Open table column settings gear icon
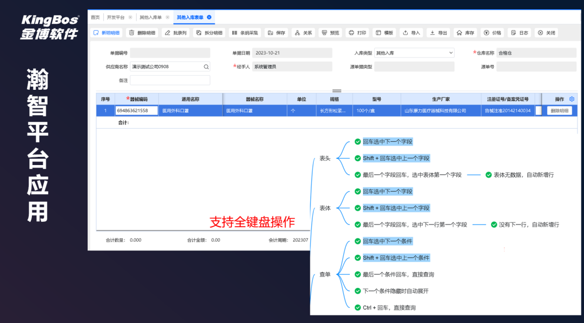Viewport: 584px width, 323px height. pos(572,99)
